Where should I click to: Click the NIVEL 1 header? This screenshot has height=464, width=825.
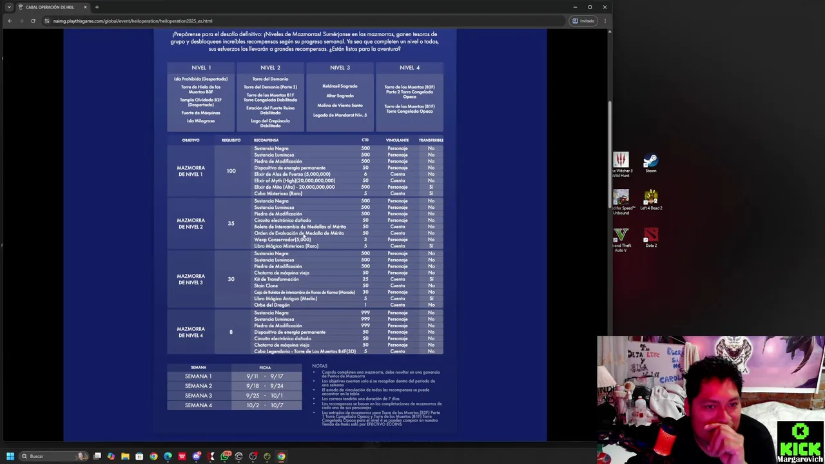(x=201, y=68)
